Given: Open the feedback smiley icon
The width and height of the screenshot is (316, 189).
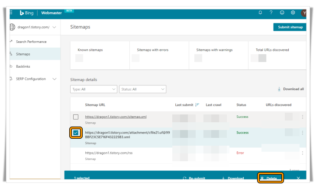Looking at the screenshot, I should (282, 13).
